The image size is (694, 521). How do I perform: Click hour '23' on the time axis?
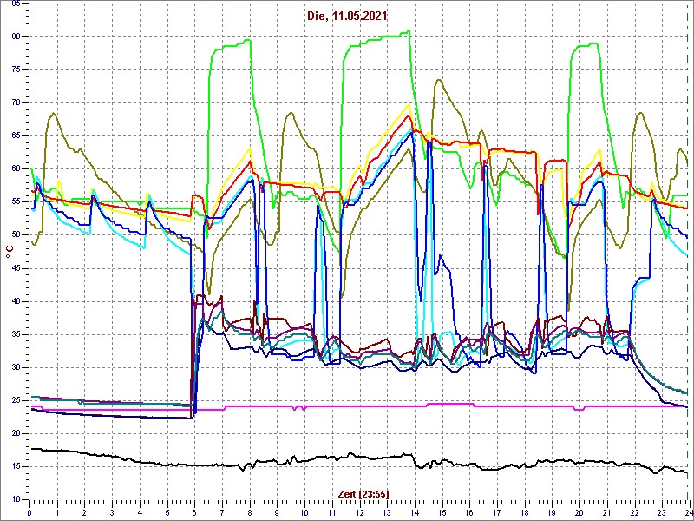(662, 514)
